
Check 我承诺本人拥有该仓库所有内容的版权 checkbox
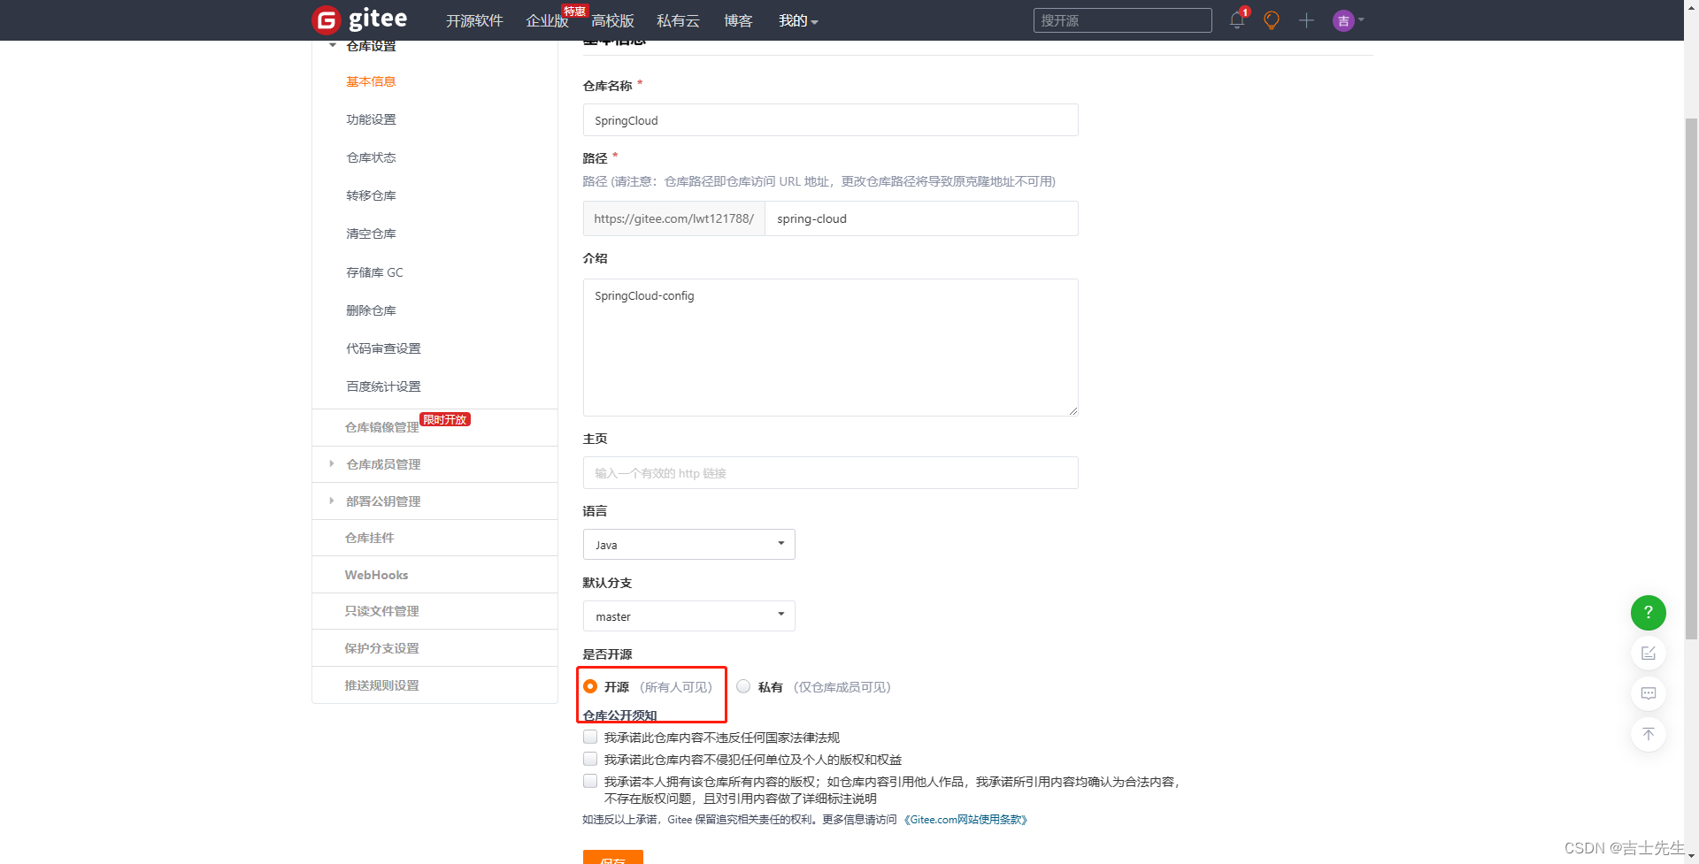click(x=590, y=781)
